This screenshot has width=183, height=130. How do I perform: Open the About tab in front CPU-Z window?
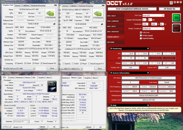pyautogui.click(x=49, y=78)
